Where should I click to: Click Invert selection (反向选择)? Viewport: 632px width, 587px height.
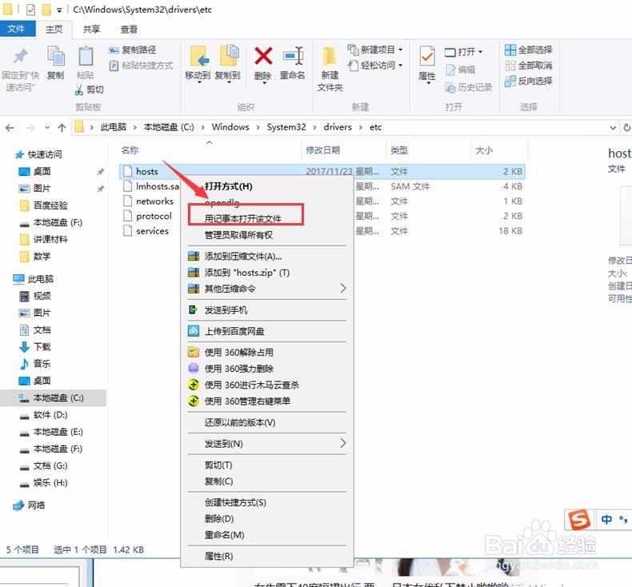pos(529,81)
